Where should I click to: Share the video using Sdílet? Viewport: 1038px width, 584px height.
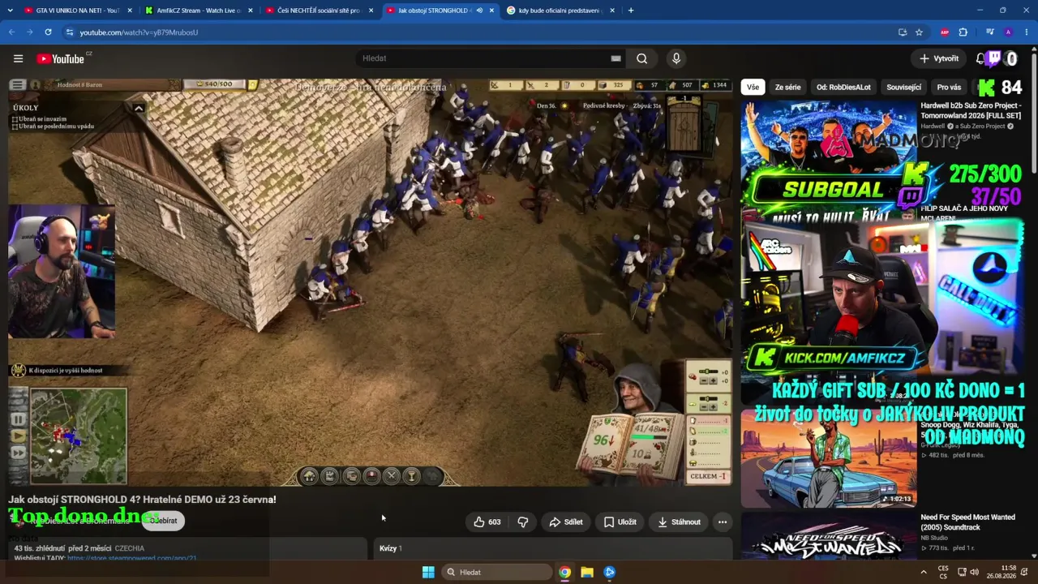pos(566,522)
